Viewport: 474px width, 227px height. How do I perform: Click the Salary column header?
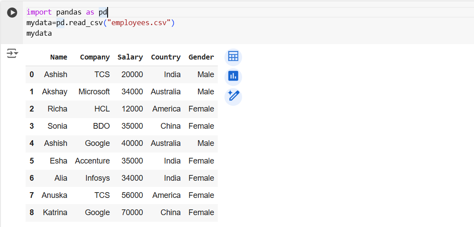pos(130,57)
